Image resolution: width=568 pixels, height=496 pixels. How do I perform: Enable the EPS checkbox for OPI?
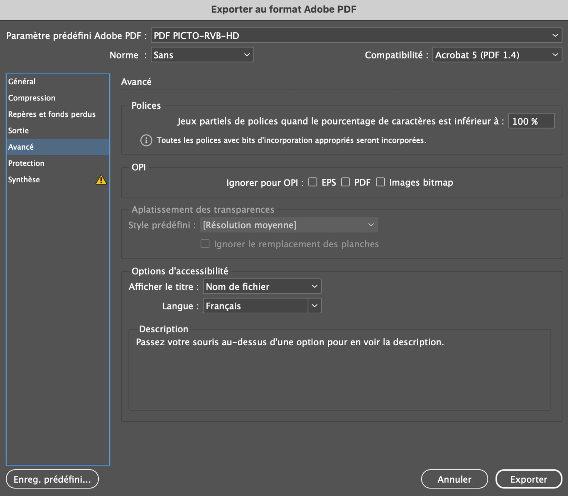[x=313, y=182]
